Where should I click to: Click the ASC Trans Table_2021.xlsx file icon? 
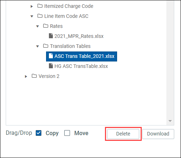point(51,56)
